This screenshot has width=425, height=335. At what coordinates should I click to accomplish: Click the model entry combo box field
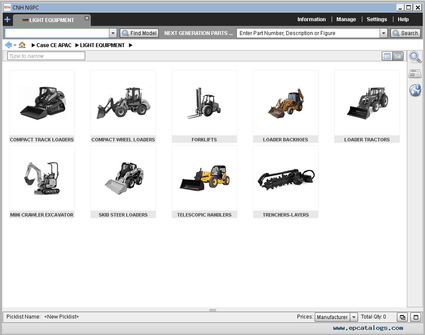click(57, 33)
